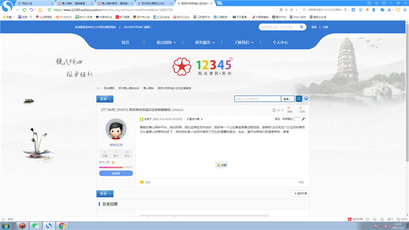The image size is (409, 230).
Task: Open the 百度一下 bookmark
Action: (25, 17)
